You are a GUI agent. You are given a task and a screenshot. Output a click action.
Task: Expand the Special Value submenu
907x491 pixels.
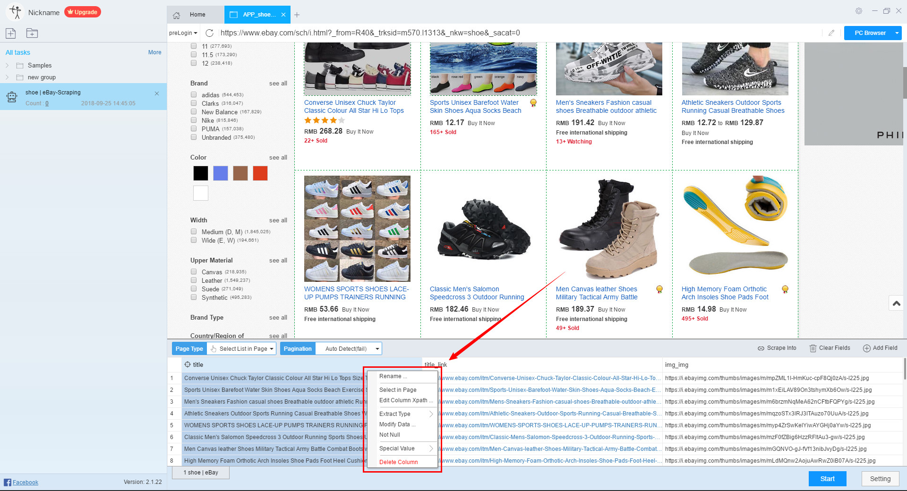(x=406, y=449)
